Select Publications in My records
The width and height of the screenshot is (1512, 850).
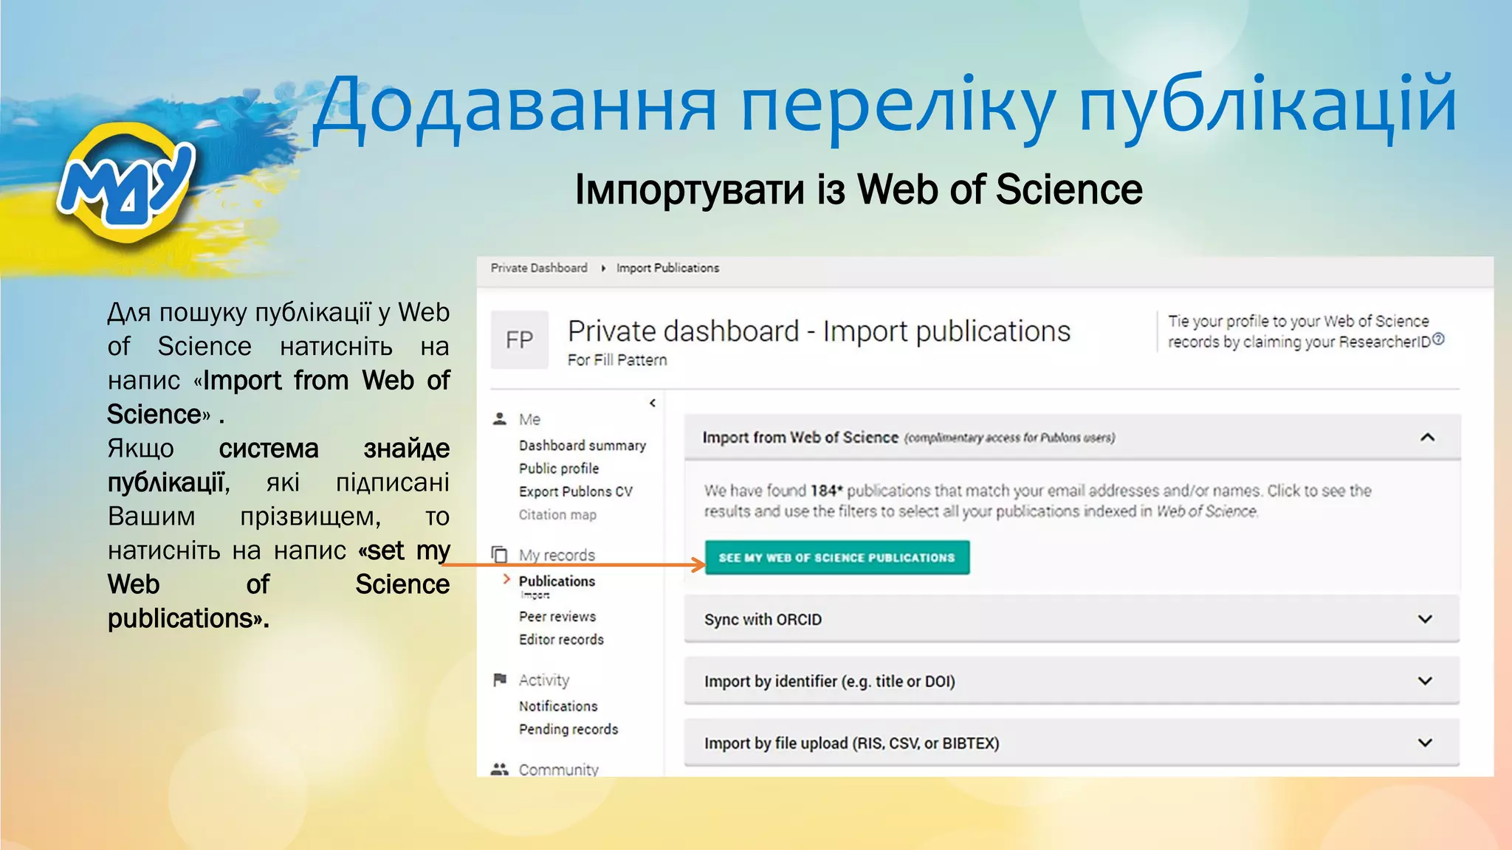click(x=557, y=581)
